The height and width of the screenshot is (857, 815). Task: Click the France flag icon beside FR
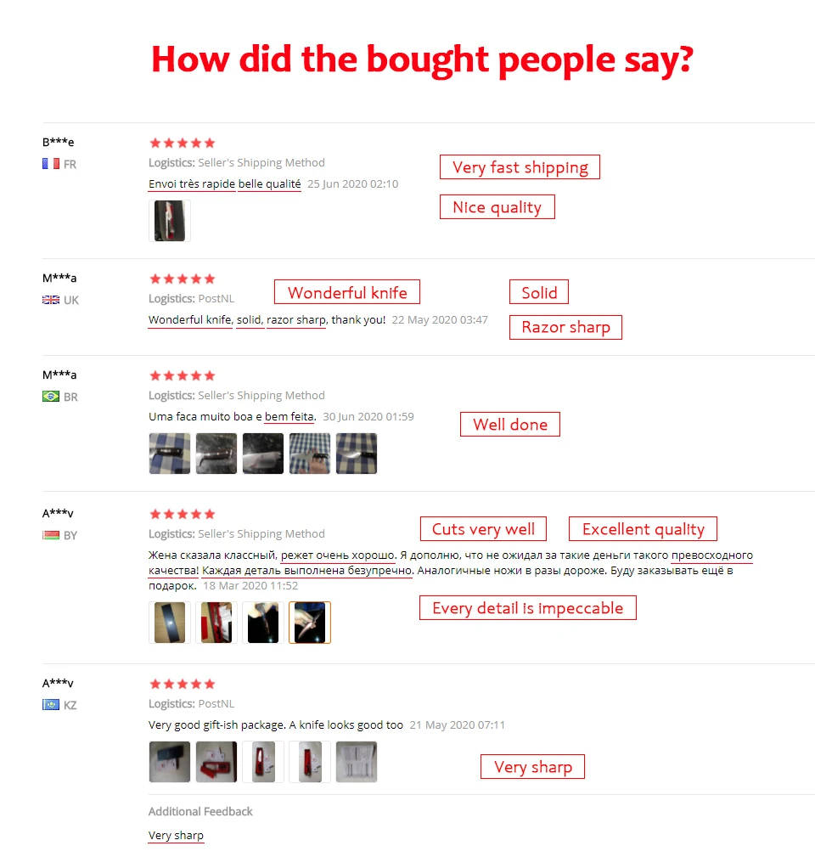50,164
